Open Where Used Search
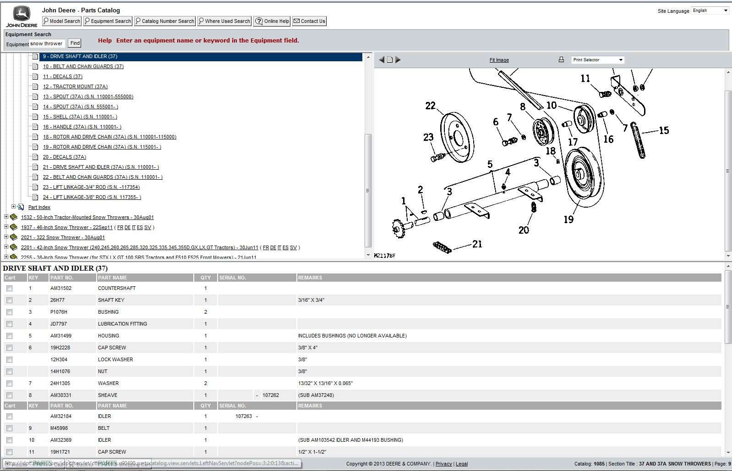 pos(224,21)
